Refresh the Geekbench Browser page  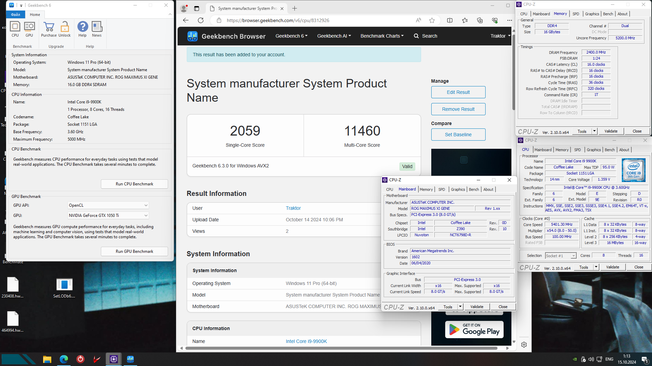[201, 20]
